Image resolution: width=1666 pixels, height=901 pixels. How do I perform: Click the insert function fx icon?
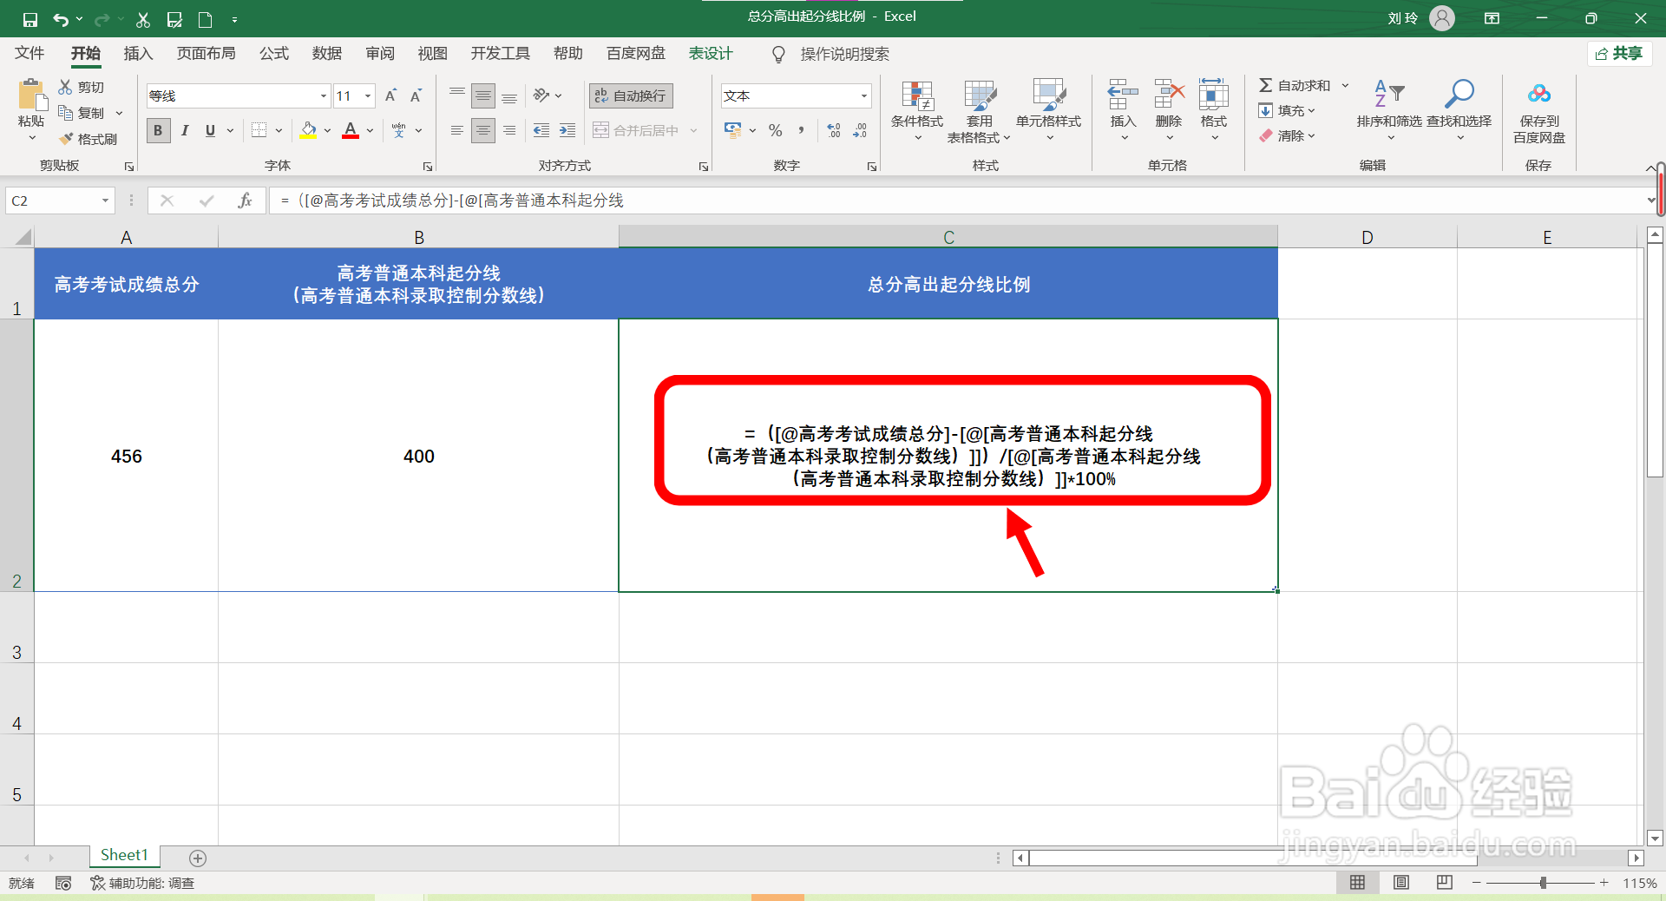pos(246,201)
